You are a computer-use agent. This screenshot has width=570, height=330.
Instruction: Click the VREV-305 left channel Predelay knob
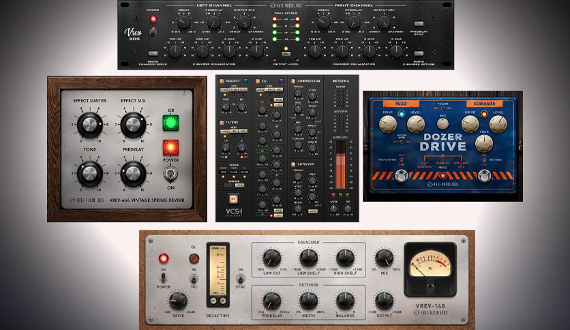click(214, 22)
